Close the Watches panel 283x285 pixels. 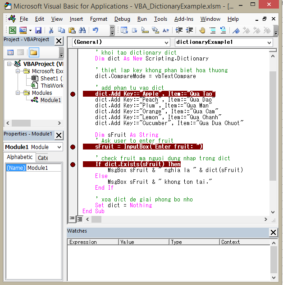(x=273, y=232)
